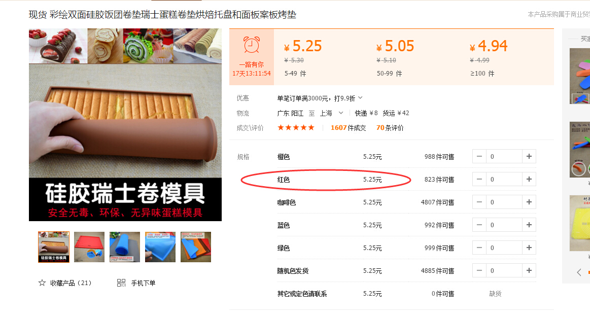Screen dimensions: 590x316
Task: Click the 红色 quantity input field
Action: (504, 180)
